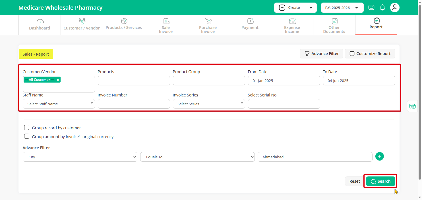Screen dimensions: 422x200
Task: Open the City filter field dropdown
Action: [x=80, y=157]
